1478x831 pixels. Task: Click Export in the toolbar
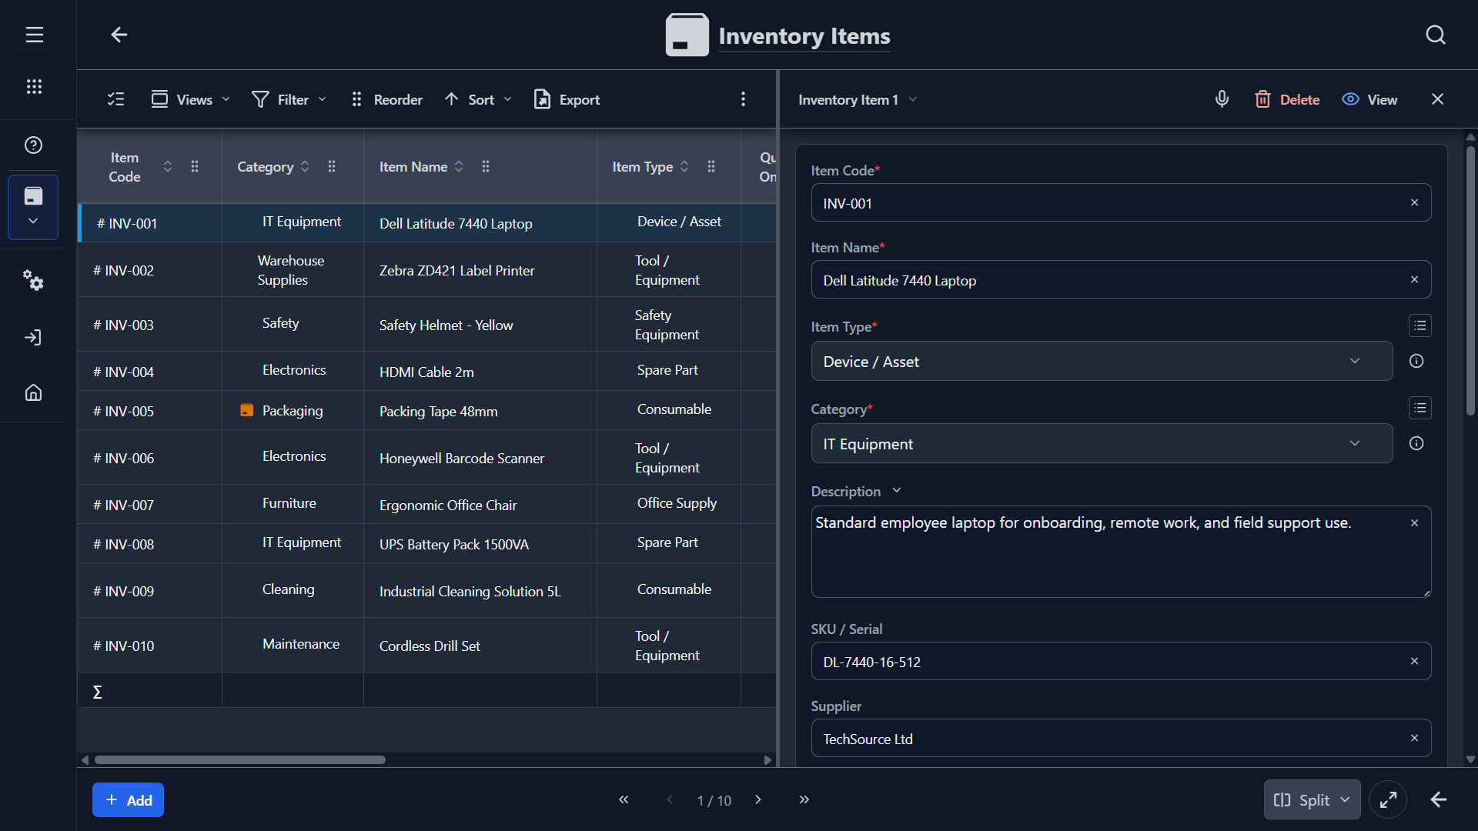click(x=567, y=99)
